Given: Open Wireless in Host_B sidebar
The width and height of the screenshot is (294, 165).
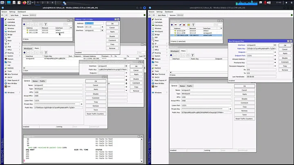Looking at the screenshot, I should pyautogui.click(x=158, y=29).
